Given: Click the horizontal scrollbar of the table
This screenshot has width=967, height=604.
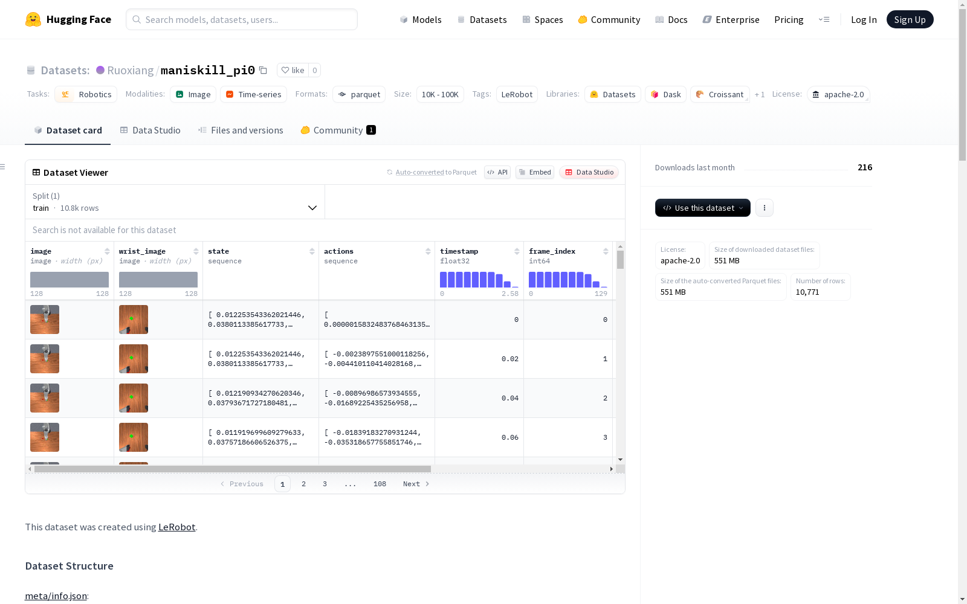Looking at the screenshot, I should click(x=233, y=469).
